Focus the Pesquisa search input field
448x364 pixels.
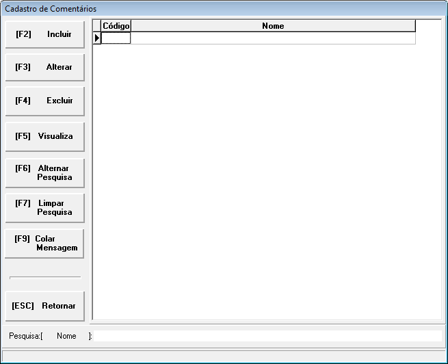pos(268,336)
